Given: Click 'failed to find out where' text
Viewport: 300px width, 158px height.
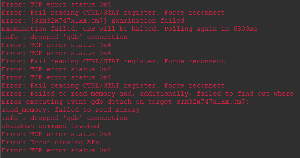Looking at the screenshot, I should [245, 94].
